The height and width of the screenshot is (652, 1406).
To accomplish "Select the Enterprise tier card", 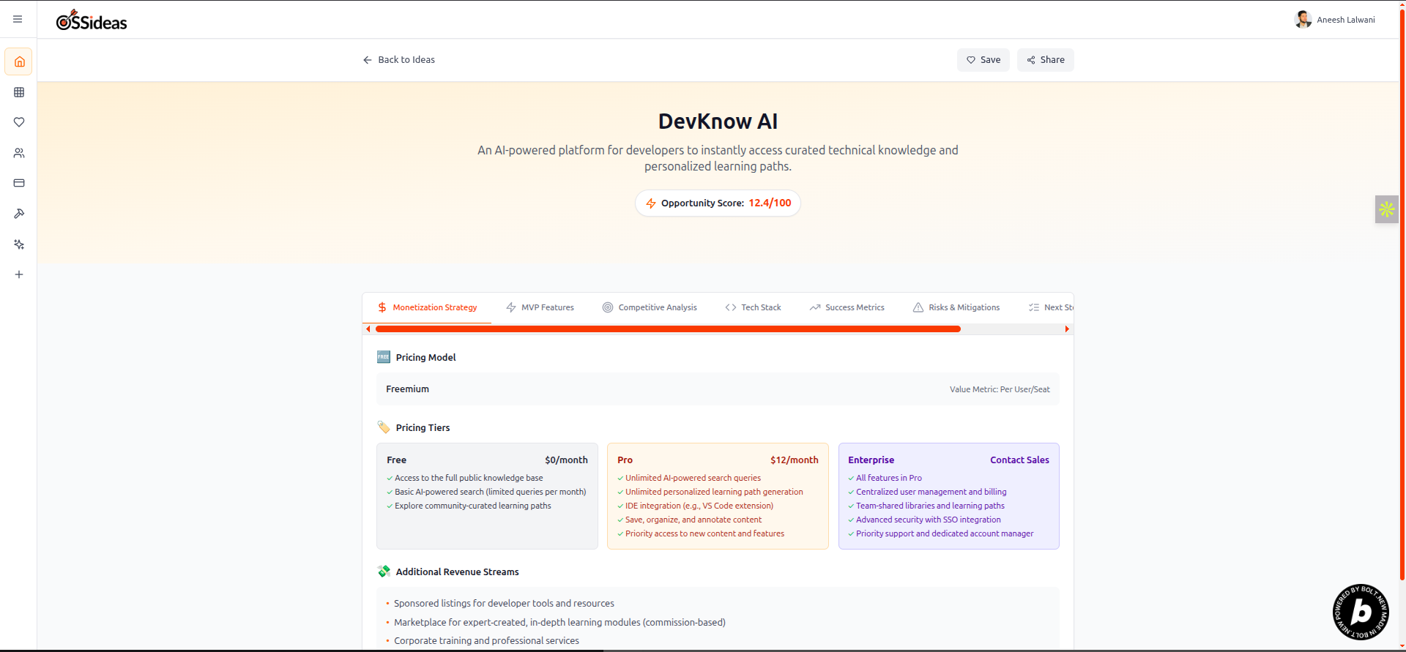I will click(x=948, y=496).
